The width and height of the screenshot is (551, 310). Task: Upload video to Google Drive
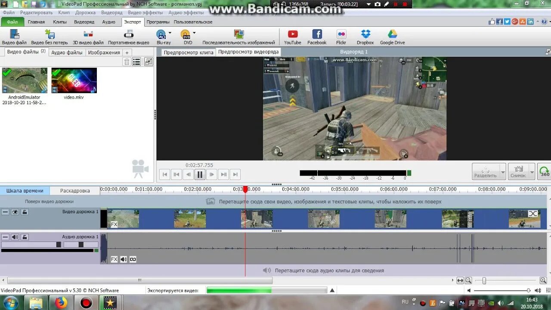(392, 37)
